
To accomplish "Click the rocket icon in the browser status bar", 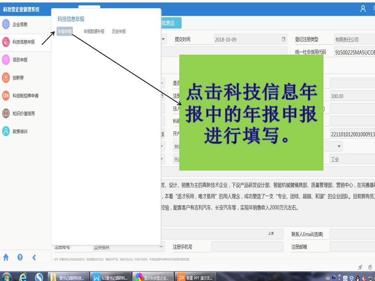I will coord(361,267).
